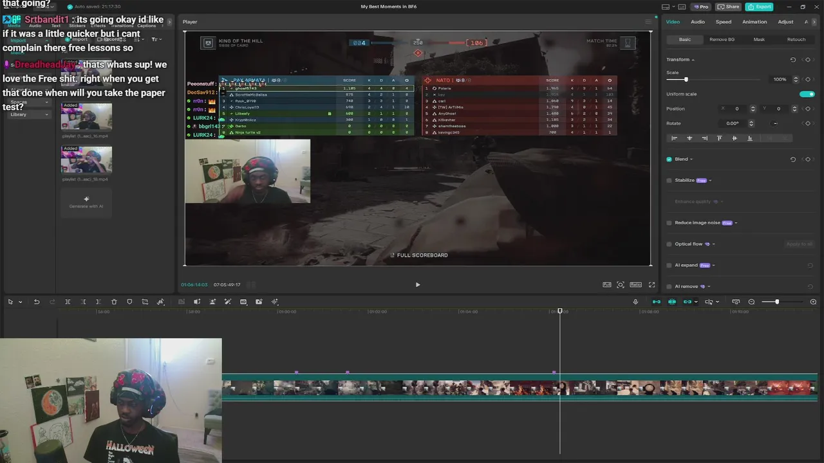Screen dimensions: 824x463
Task: Delete the selected clip with the trash icon
Action: click(114, 302)
